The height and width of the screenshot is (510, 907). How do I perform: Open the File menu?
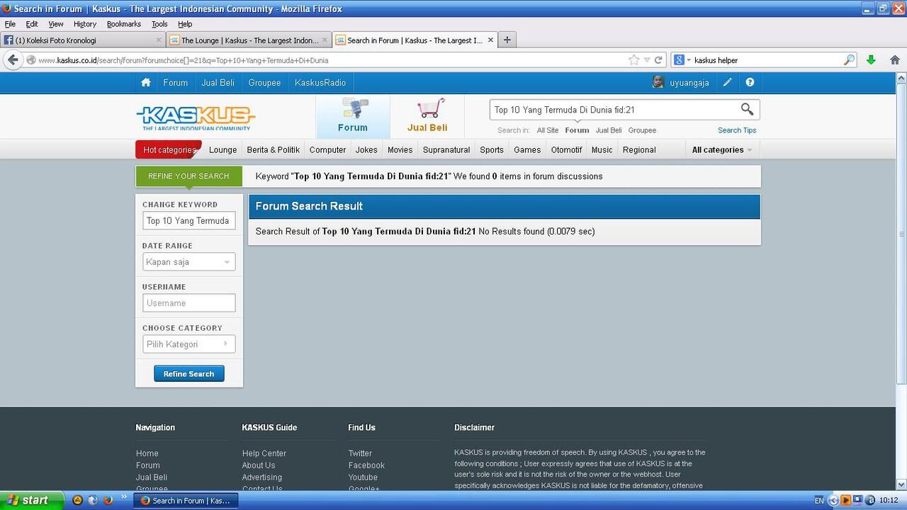(x=10, y=24)
